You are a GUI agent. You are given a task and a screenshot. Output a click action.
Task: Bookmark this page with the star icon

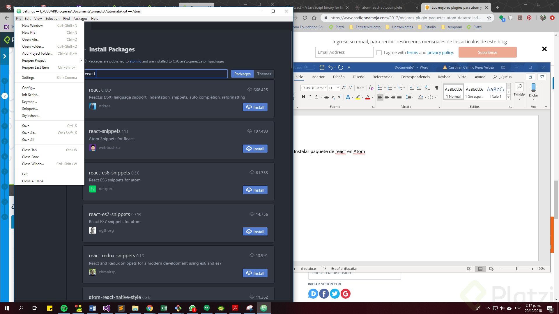click(489, 18)
